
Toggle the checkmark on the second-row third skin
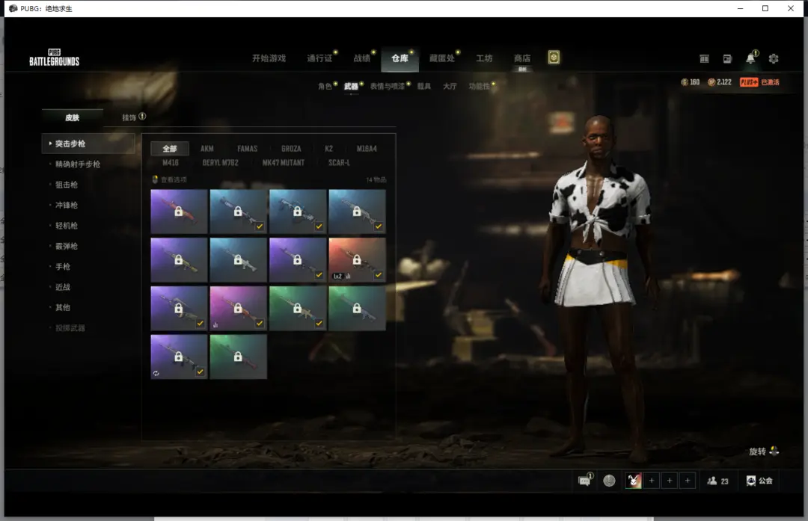(319, 275)
